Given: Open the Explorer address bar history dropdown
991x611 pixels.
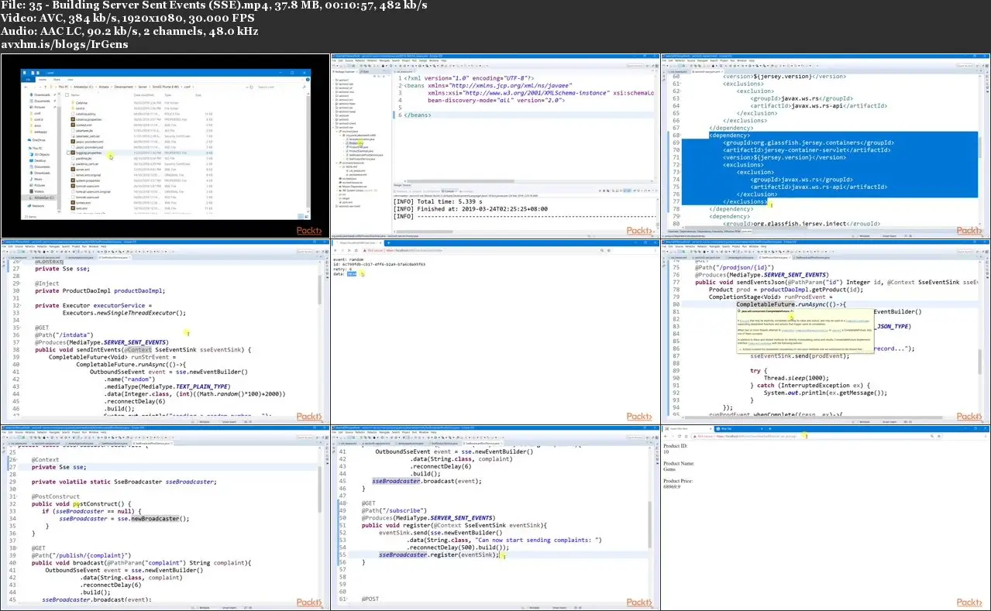Looking at the screenshot, I should tap(246, 87).
